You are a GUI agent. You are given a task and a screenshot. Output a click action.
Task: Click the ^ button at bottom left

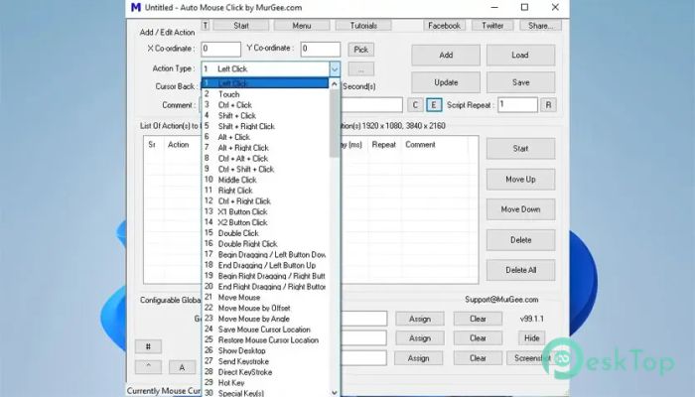coord(148,367)
